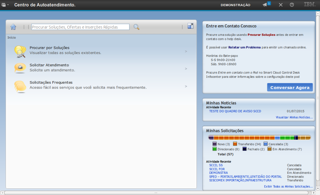
Task: Open the TESTE DO QUADRO DE AVISO SCCD news
Action: pyautogui.click(x=235, y=111)
